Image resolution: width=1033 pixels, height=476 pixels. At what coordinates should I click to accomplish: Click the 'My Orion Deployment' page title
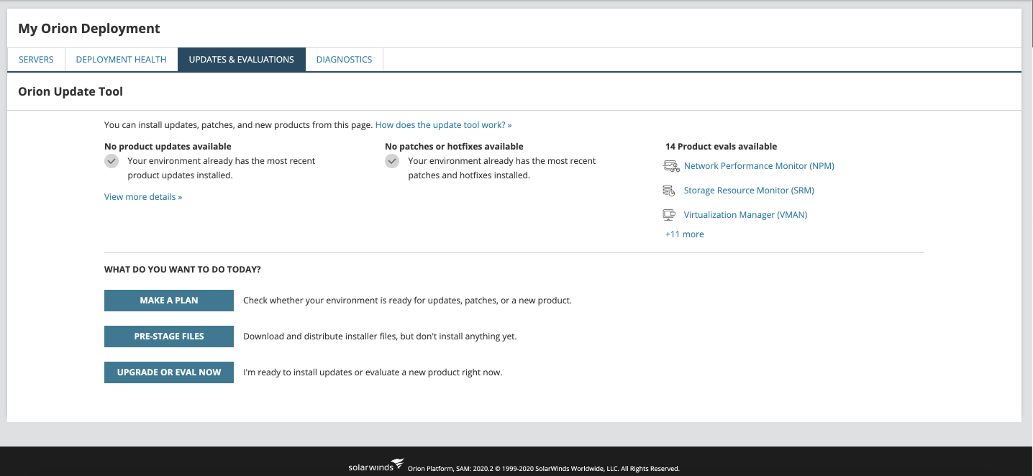[x=89, y=29]
